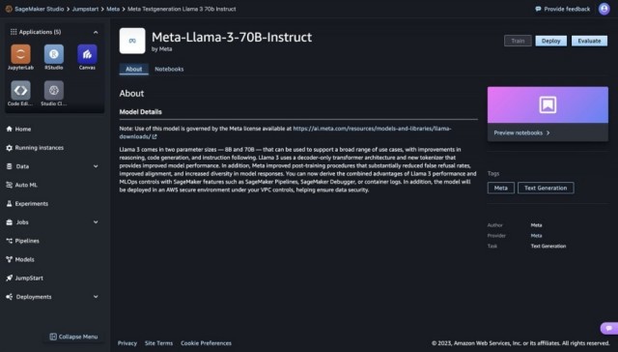The width and height of the screenshot is (618, 352).
Task: Open the Canvas application icon
Action: tap(87, 54)
